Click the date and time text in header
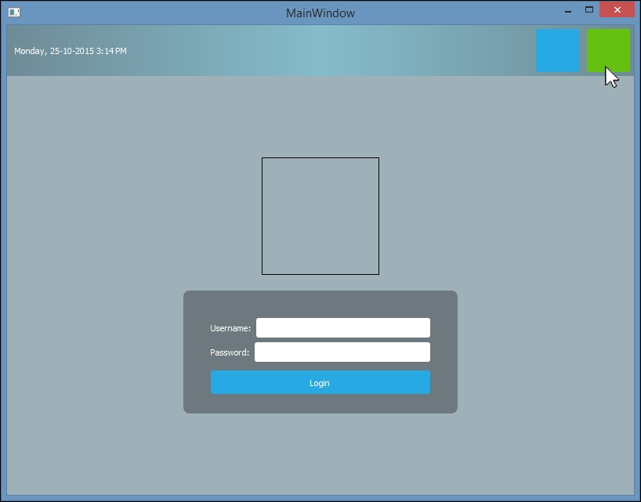 [71, 51]
